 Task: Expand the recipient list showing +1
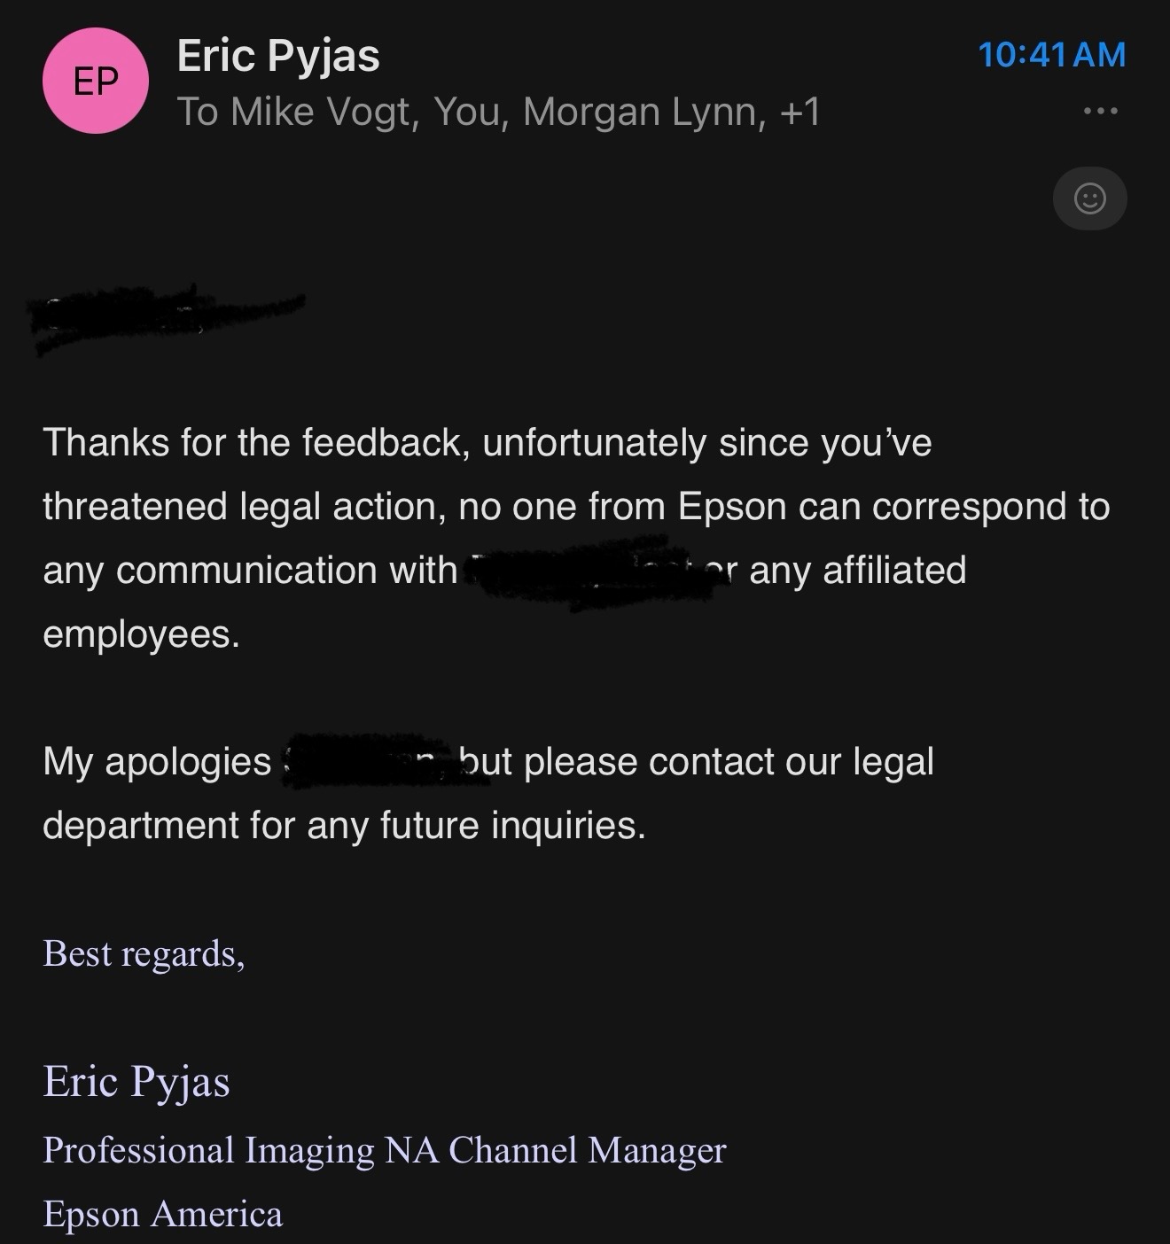coord(800,113)
